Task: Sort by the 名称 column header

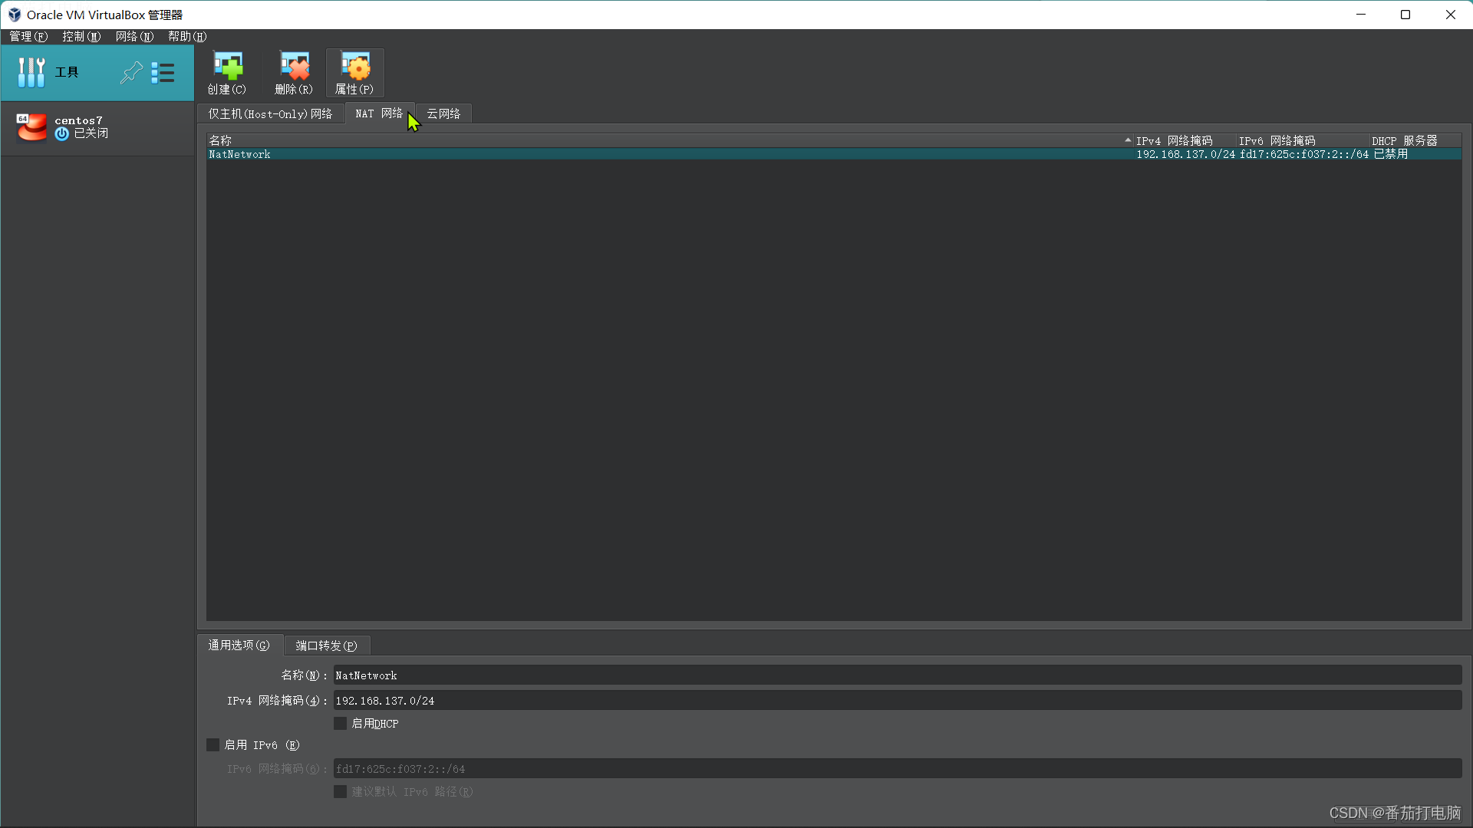Action: [669, 141]
